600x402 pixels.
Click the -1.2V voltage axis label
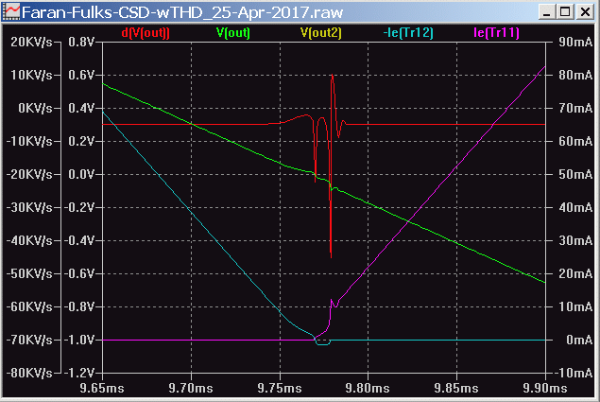coord(78,374)
